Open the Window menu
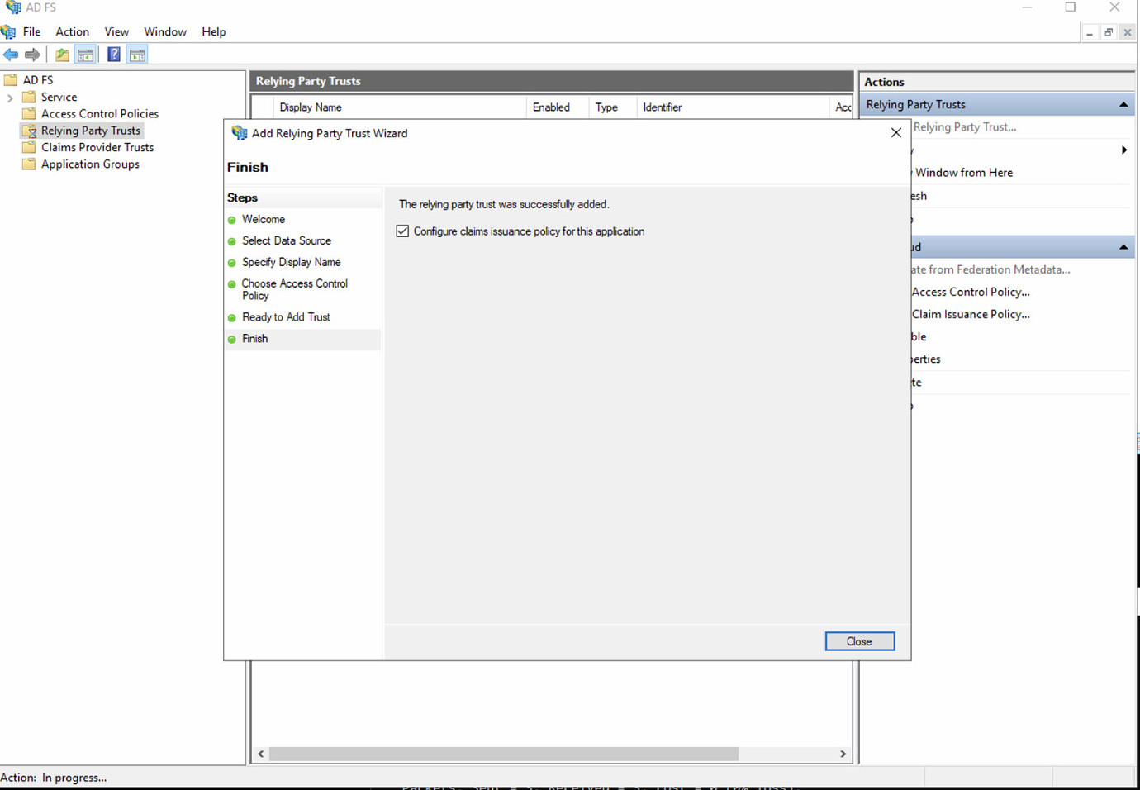Viewport: 1140px width, 790px height. pyautogui.click(x=164, y=31)
